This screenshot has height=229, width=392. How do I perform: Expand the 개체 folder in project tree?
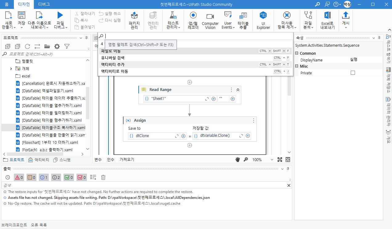[x=11, y=69]
